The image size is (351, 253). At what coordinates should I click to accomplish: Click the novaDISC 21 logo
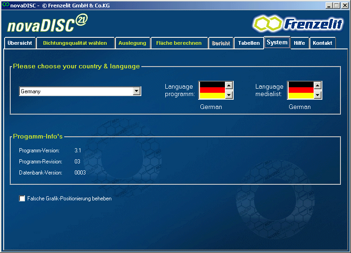46,23
